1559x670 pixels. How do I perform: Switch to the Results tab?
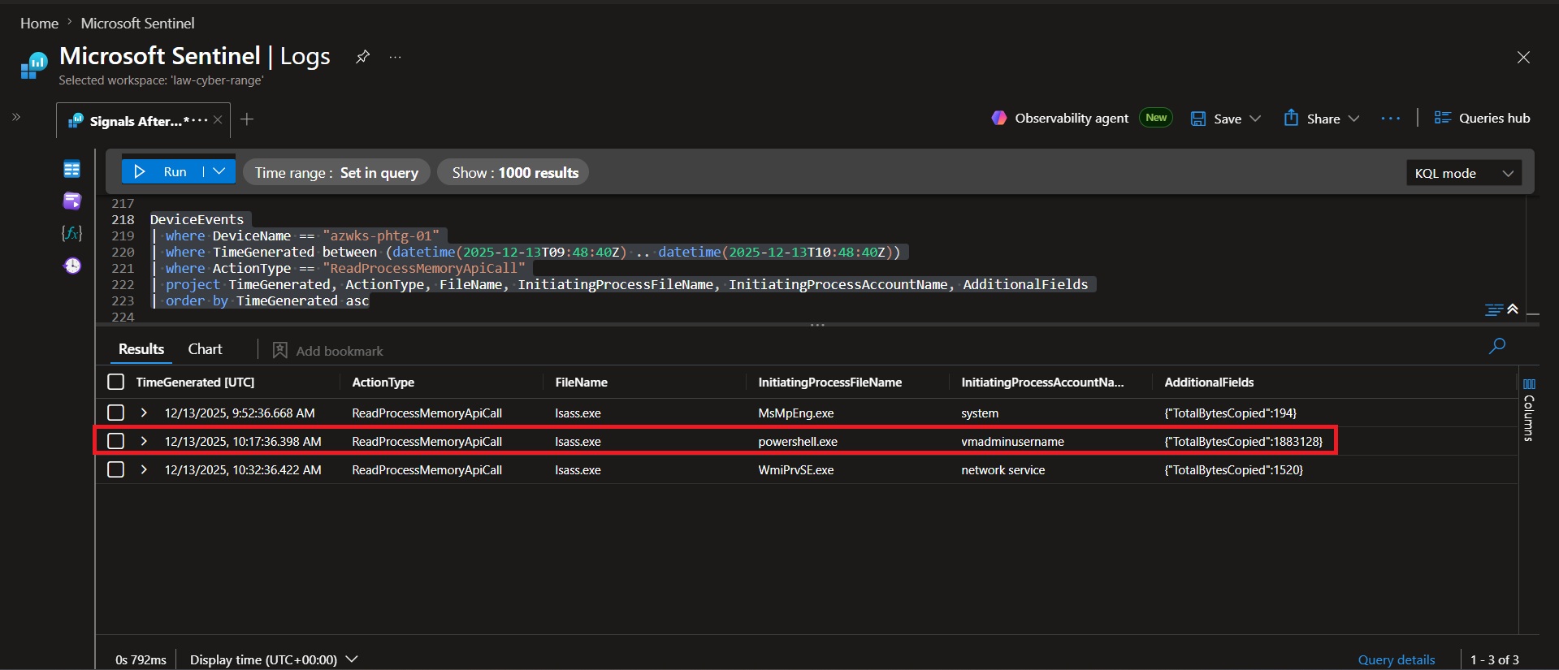pos(141,349)
